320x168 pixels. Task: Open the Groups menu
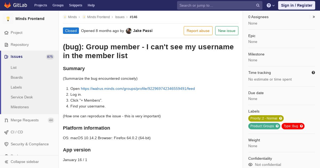pos(58,5)
